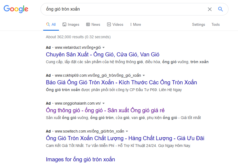Viewport: 238px width, 164px height.
Task: Open 'Ống thông gió - ống gió' link
Action: click(x=105, y=110)
